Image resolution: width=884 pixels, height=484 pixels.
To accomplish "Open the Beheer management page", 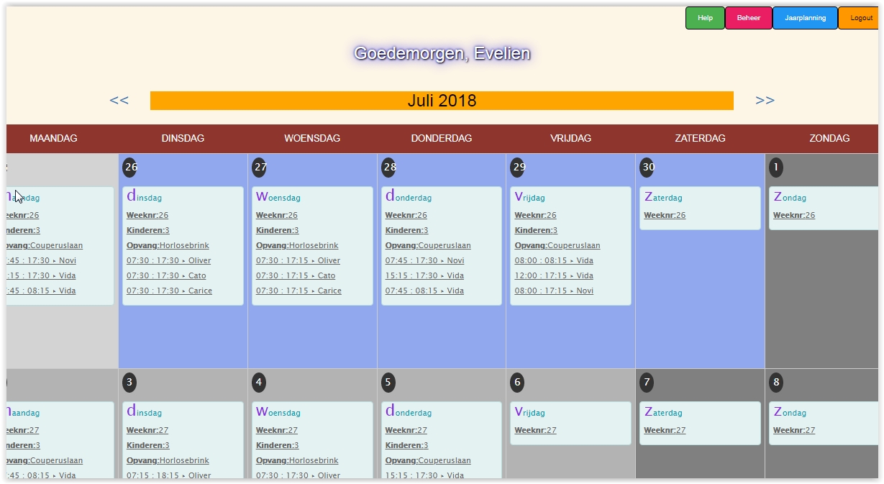I will click(748, 18).
